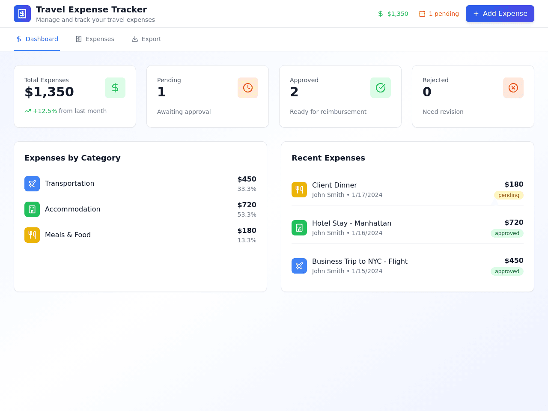Click the Awaiting approval text
The image size is (548, 411).
(x=184, y=112)
